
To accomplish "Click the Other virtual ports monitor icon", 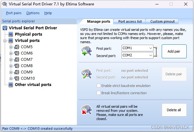I will tap(11, 85).
